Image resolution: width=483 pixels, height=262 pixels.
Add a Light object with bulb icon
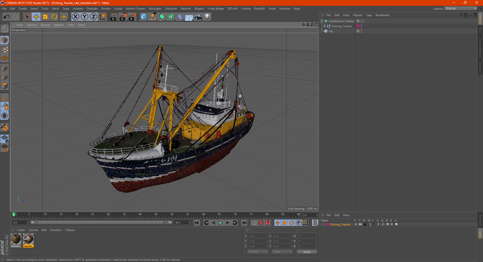(207, 17)
